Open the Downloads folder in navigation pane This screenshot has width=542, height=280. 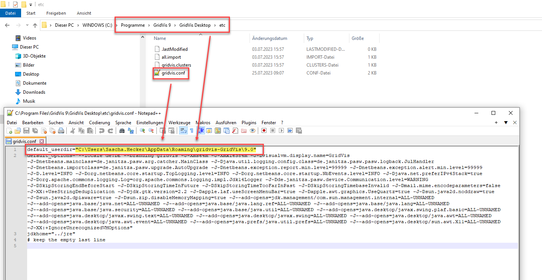34,92
